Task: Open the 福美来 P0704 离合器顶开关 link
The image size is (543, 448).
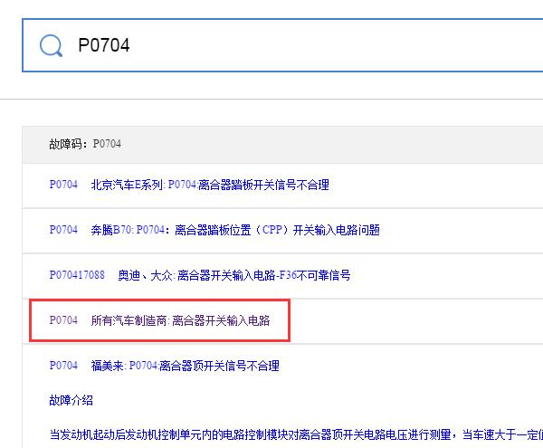Action: pyautogui.click(x=185, y=366)
